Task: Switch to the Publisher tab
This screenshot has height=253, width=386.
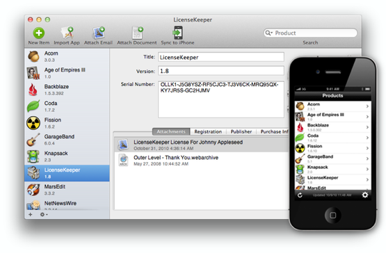Action: 241,131
